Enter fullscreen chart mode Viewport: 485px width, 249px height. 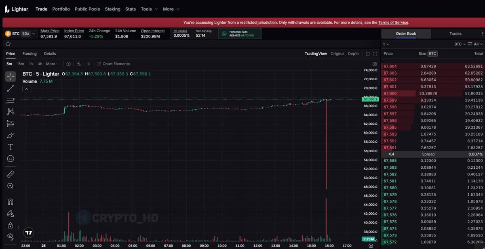(375, 54)
